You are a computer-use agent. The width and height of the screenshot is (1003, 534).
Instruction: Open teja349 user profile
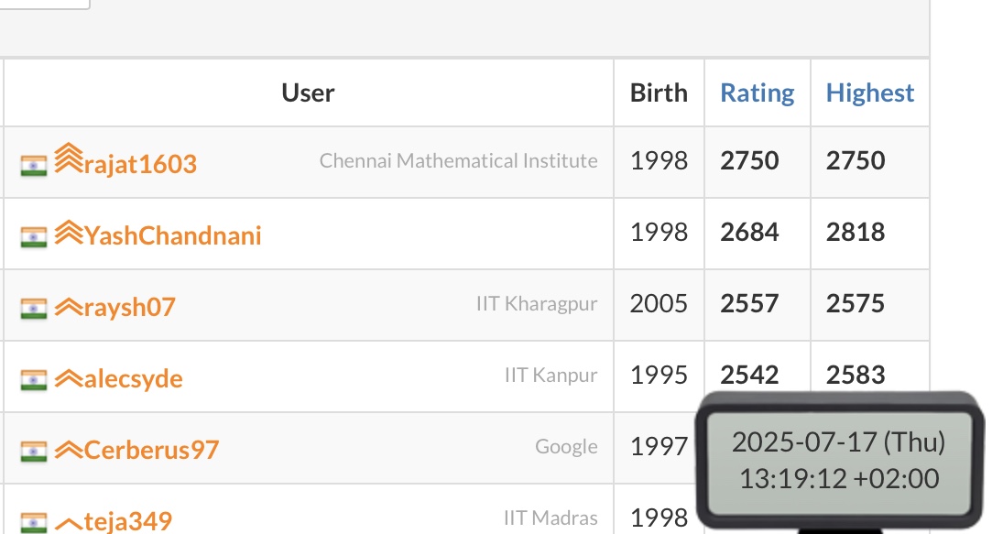[128, 522]
